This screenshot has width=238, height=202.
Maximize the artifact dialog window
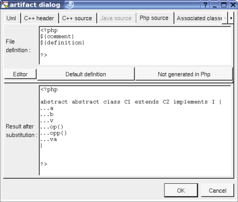(224, 5)
